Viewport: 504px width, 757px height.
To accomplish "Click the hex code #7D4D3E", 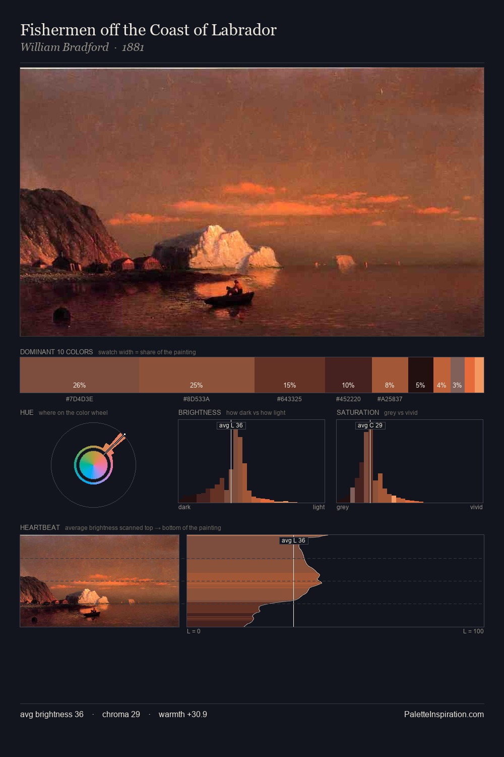I will click(x=80, y=399).
